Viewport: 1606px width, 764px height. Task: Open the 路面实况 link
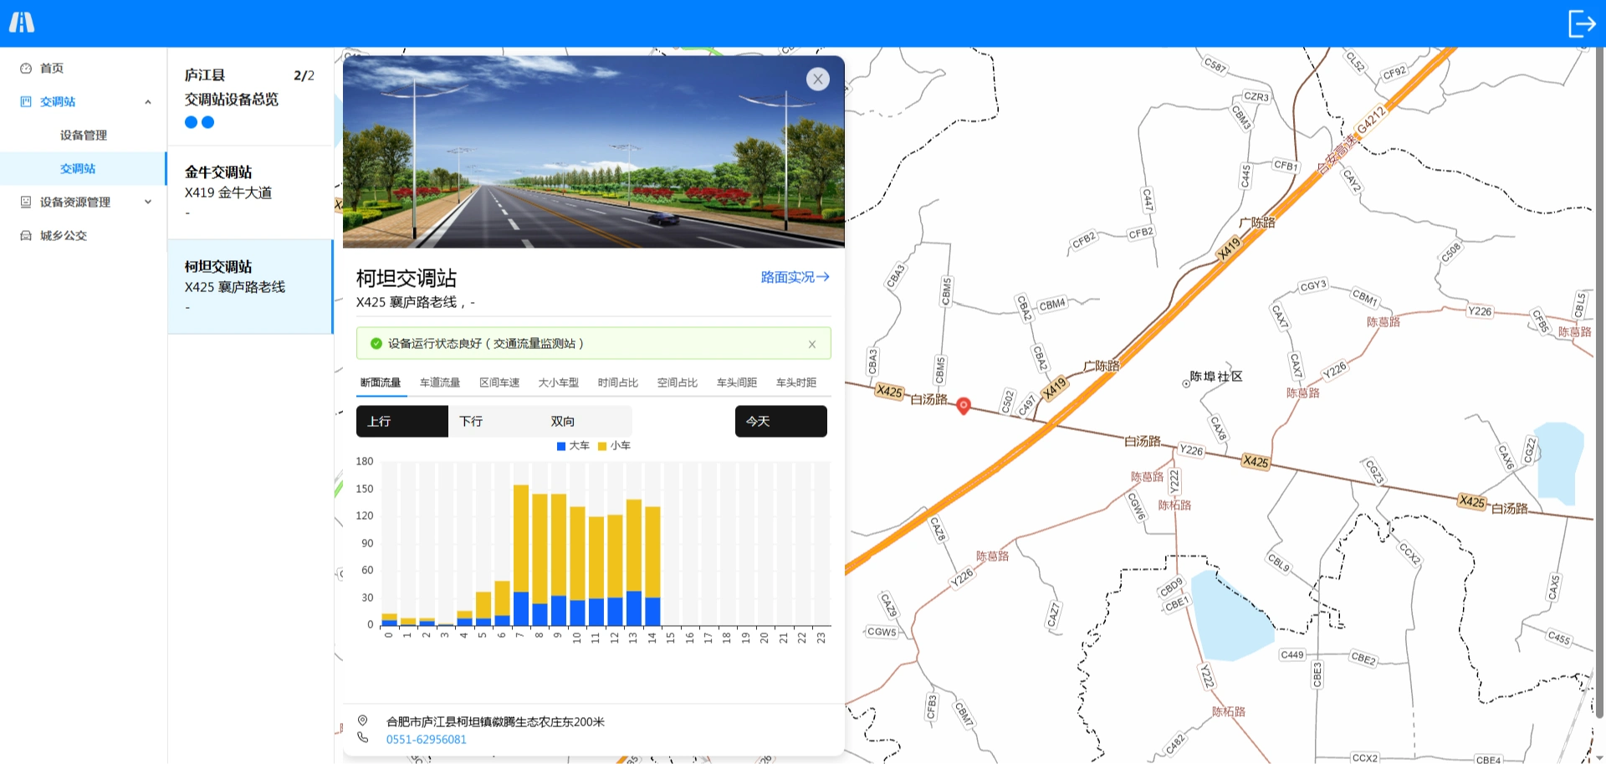(x=795, y=277)
